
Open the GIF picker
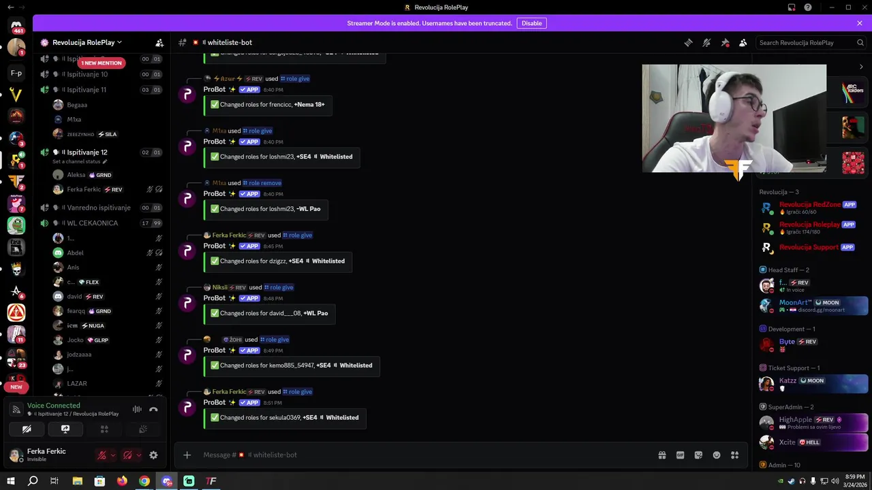680,455
